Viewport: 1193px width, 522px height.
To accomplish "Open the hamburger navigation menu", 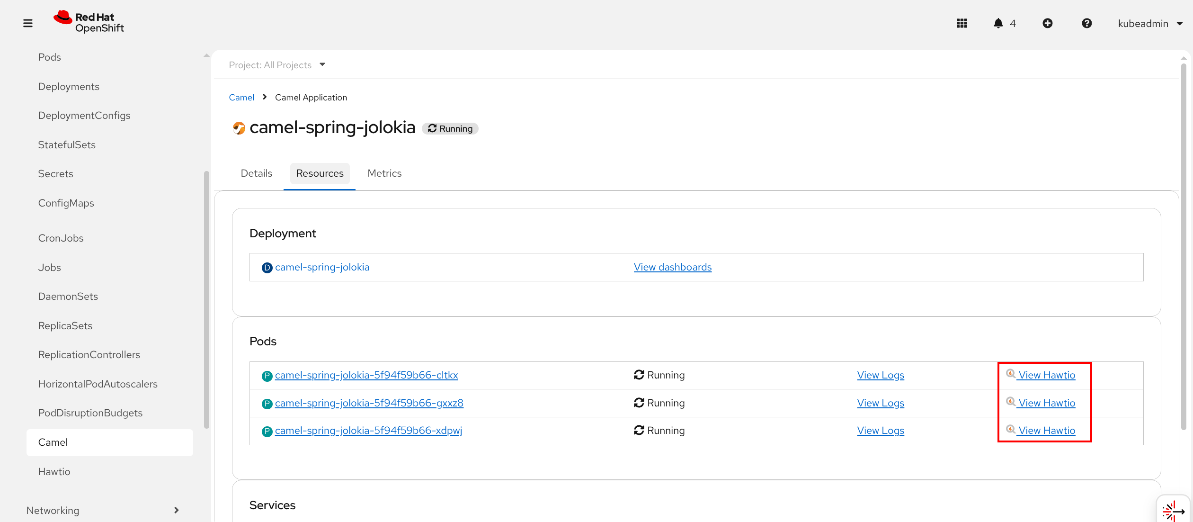I will (x=28, y=23).
